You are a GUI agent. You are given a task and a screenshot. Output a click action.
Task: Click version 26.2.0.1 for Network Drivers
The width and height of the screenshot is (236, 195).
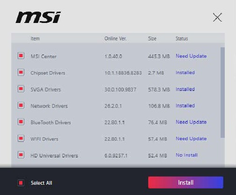click(x=113, y=106)
